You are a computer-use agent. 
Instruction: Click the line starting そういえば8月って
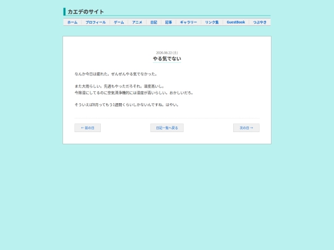tap(127, 104)
